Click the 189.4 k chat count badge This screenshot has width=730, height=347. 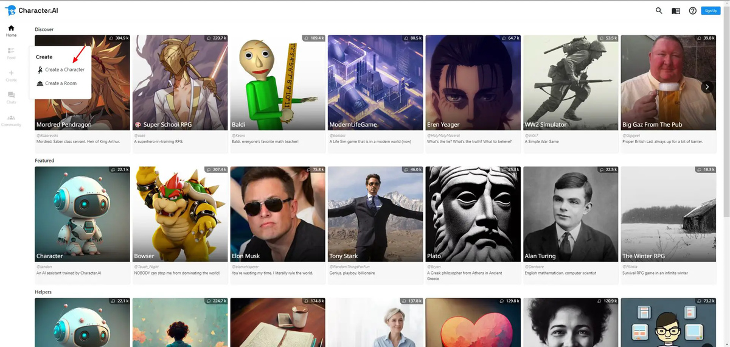tap(315, 38)
